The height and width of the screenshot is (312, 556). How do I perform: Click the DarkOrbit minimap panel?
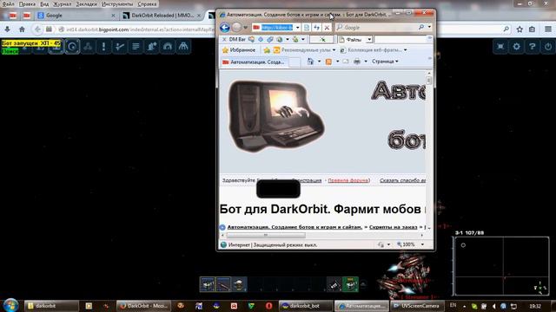[x=501, y=266]
